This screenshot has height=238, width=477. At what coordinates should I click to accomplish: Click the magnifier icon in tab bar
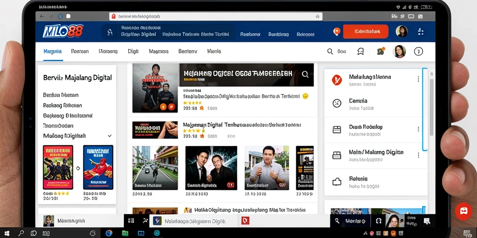330,52
